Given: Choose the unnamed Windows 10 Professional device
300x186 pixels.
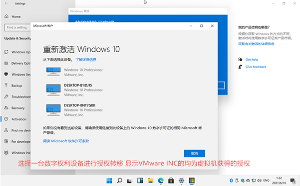Looking at the screenshot, I should tap(74, 72).
